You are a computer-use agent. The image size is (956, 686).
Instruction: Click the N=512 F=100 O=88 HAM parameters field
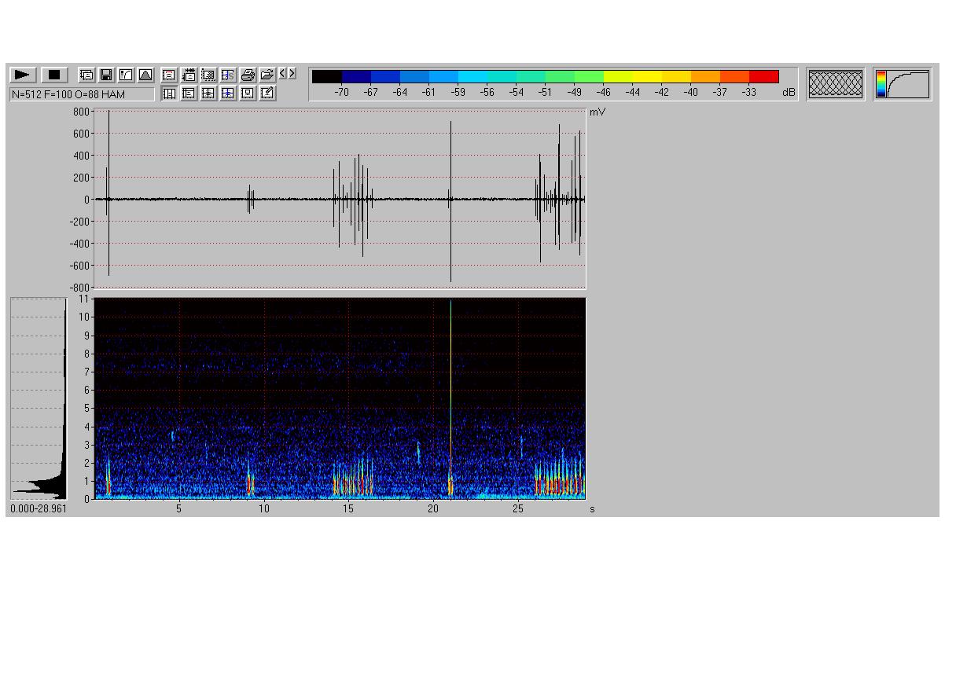click(82, 94)
